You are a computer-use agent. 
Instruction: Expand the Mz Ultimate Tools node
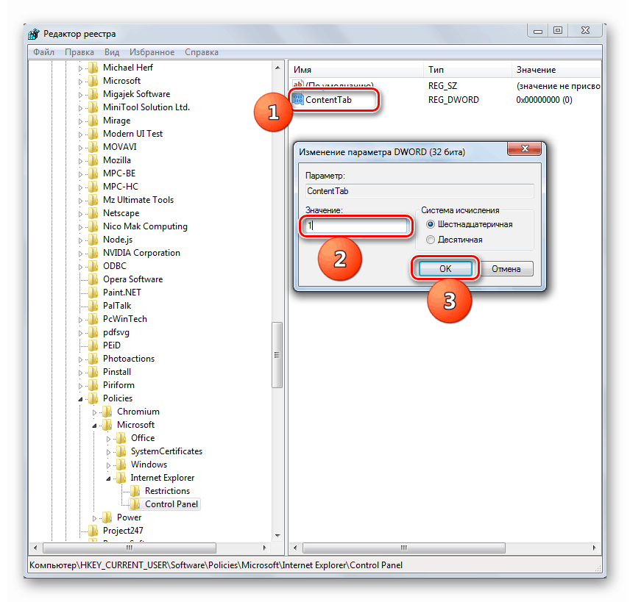click(x=80, y=201)
